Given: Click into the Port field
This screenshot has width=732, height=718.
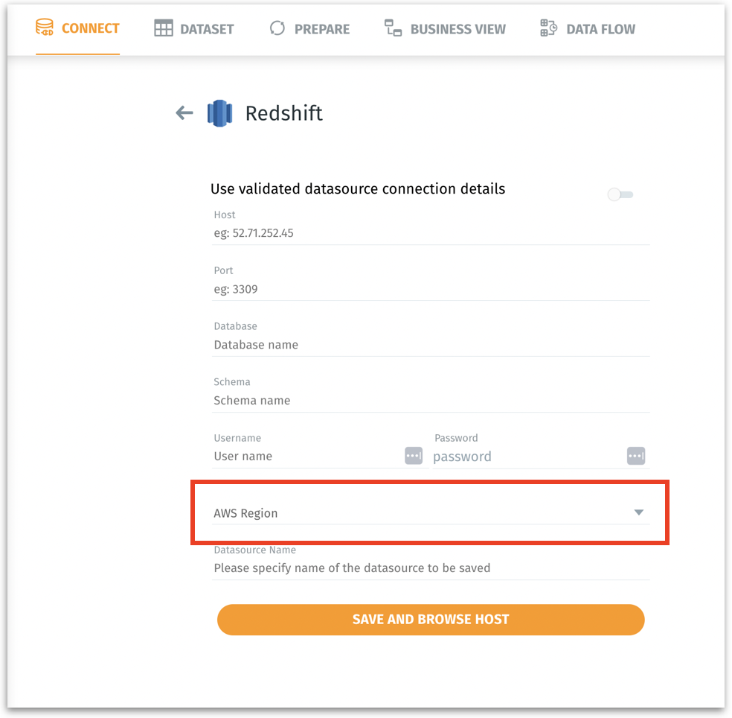Looking at the screenshot, I should pos(430,289).
